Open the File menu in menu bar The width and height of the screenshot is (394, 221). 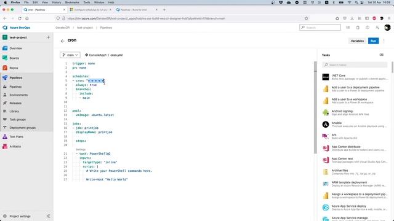[26, 2]
